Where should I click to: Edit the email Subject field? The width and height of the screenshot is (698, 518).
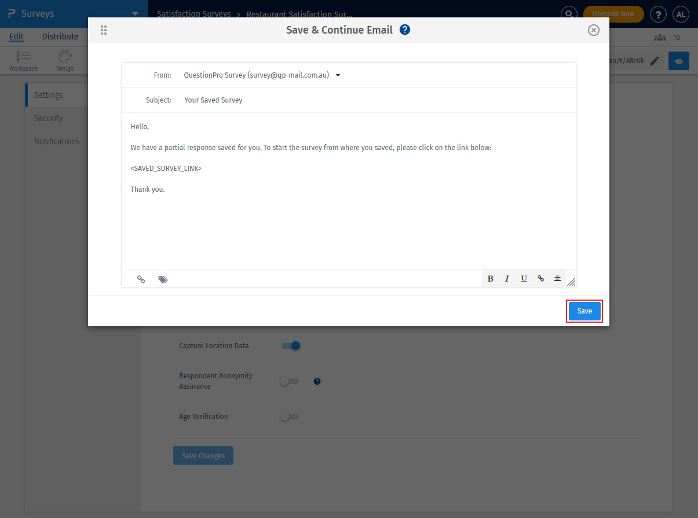[x=213, y=100]
